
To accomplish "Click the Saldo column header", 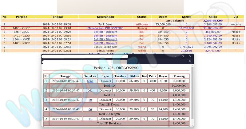I will (213, 17).
